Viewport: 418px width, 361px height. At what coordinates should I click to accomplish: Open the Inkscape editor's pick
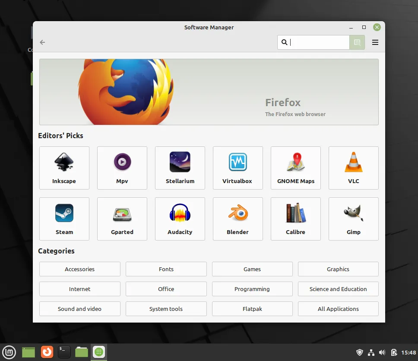[64, 168]
